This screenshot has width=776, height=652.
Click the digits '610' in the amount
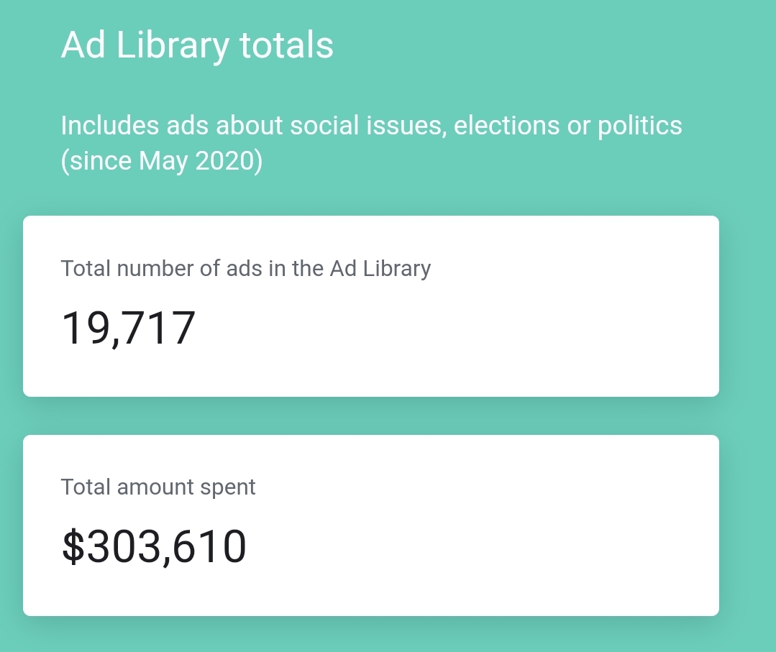pos(210,546)
